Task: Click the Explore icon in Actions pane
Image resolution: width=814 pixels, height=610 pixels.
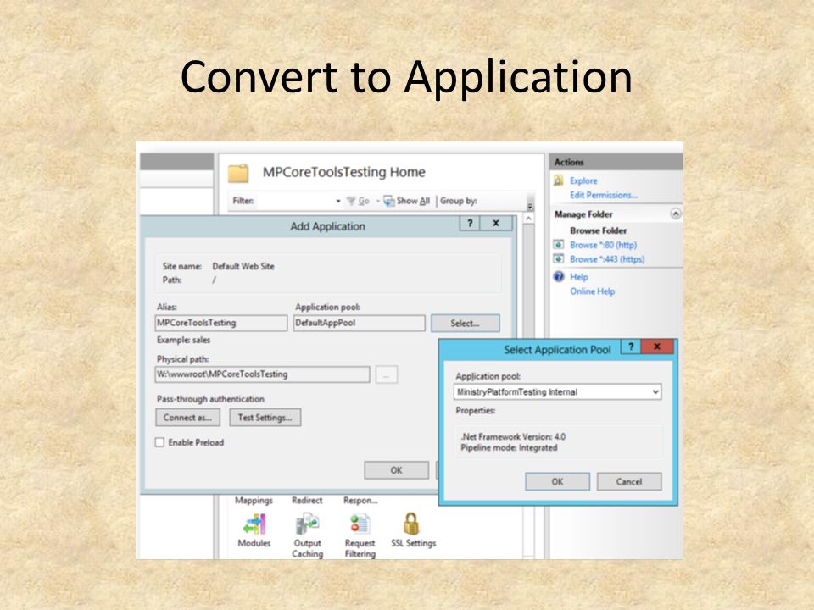Action: 559,180
